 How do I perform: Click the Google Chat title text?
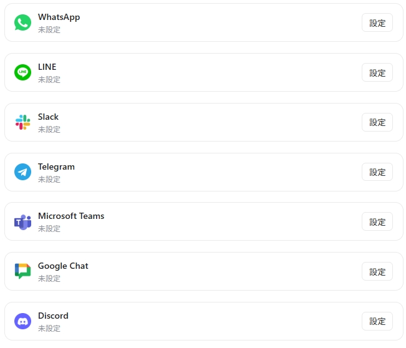click(x=63, y=266)
